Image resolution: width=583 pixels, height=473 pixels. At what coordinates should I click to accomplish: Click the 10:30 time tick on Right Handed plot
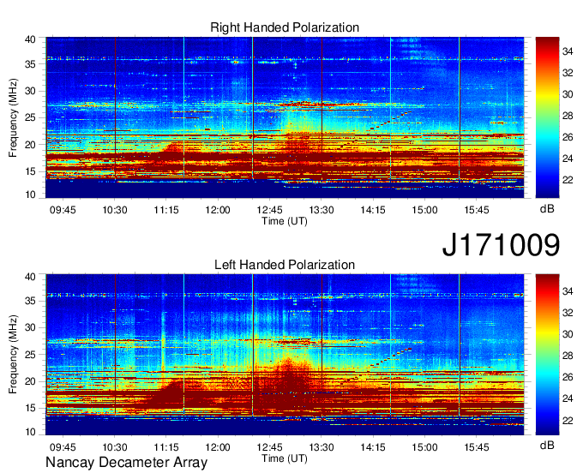tap(115, 210)
